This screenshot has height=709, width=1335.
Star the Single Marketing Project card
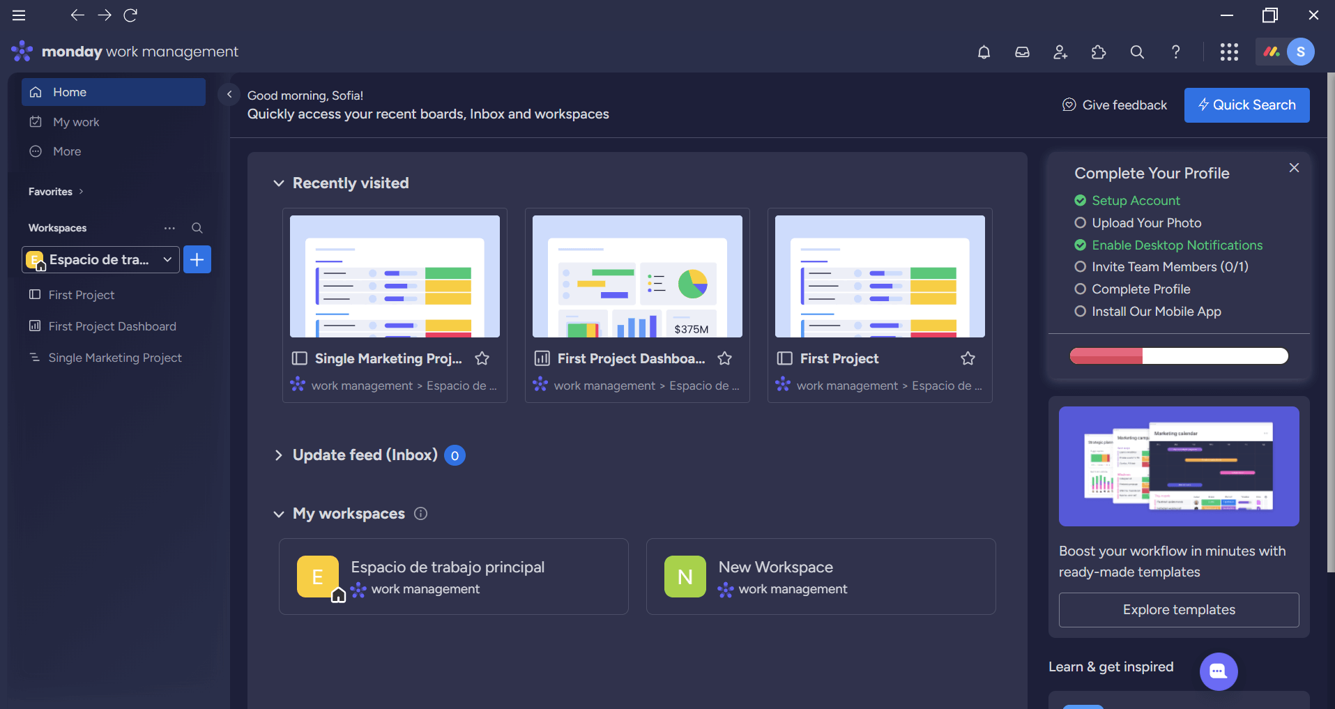482,358
